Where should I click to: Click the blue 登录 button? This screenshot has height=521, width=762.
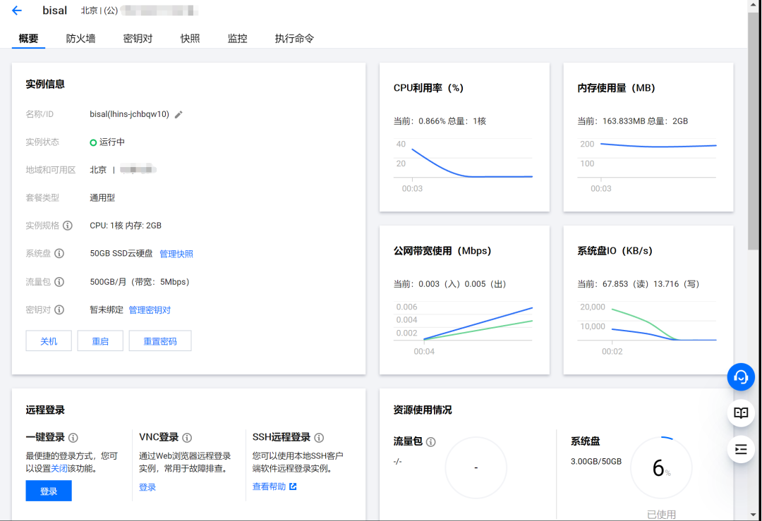49,491
